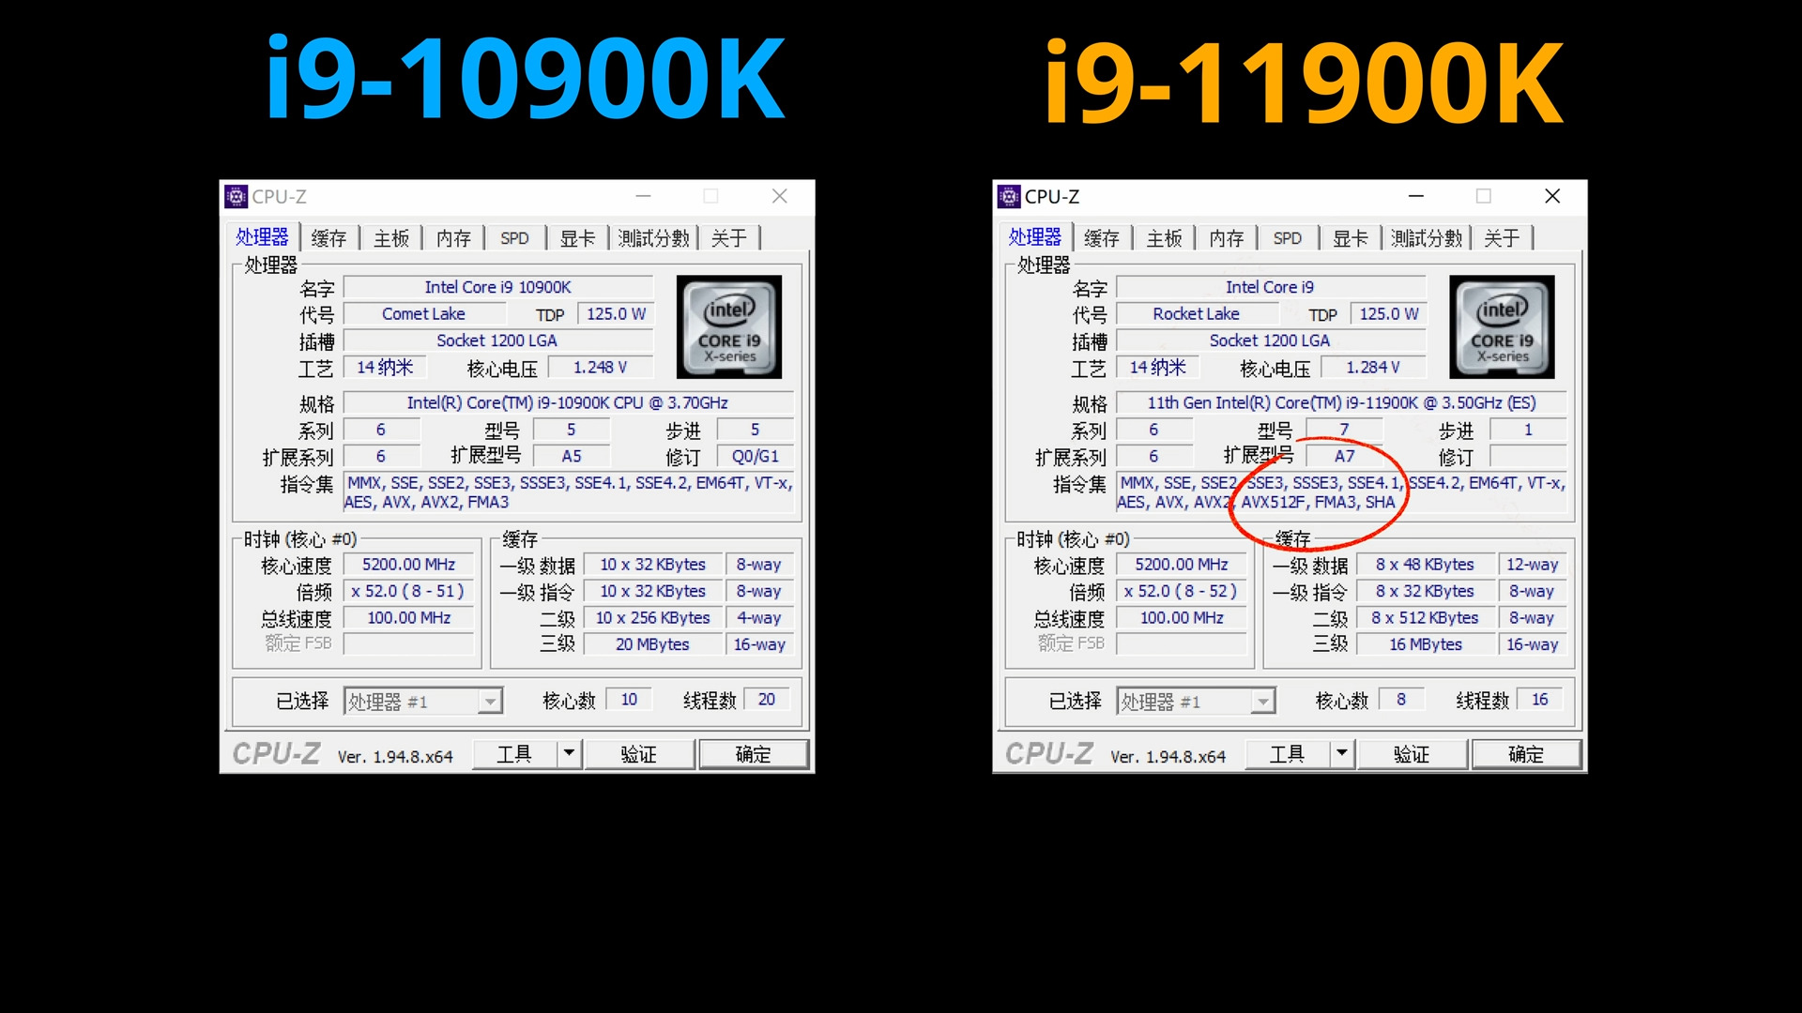This screenshot has height=1013, width=1802.
Task: Open the 测試分數 tab in the left CPU-Z window
Action: click(x=653, y=238)
